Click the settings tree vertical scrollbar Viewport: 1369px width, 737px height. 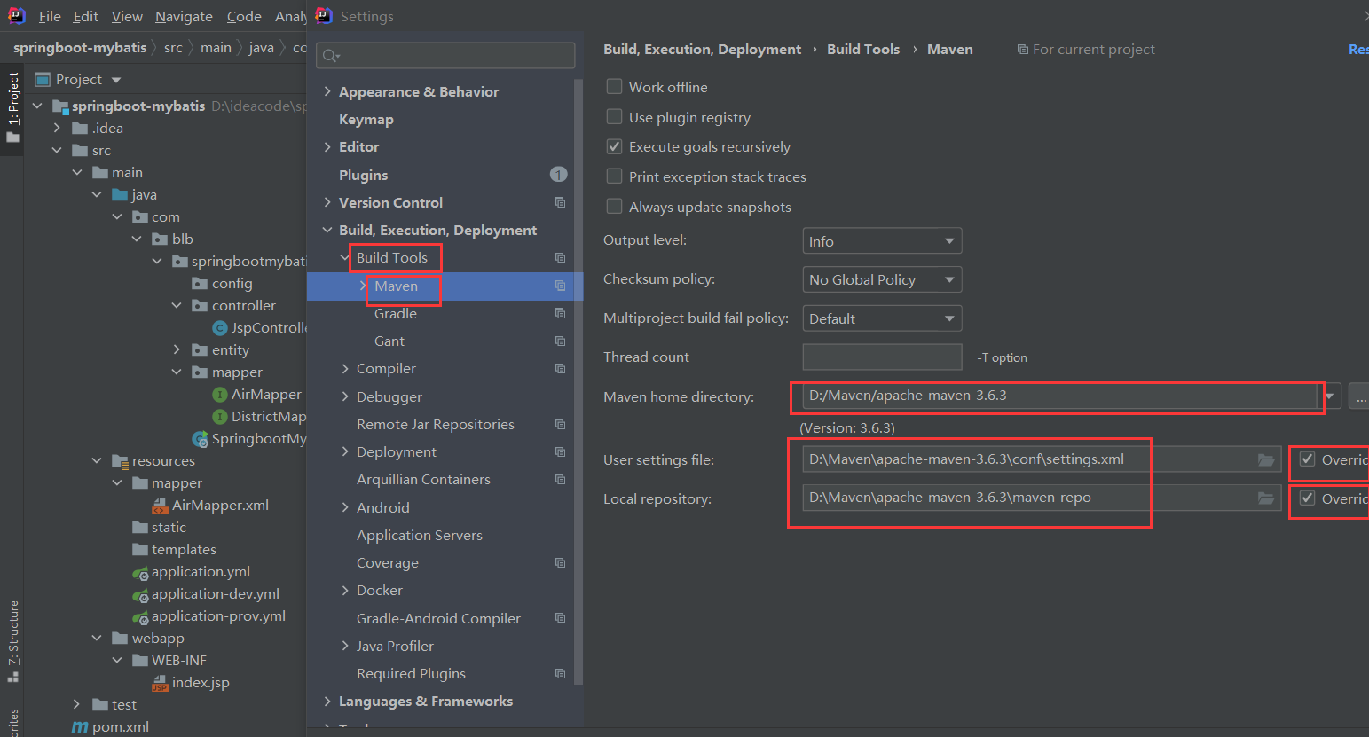point(578,381)
